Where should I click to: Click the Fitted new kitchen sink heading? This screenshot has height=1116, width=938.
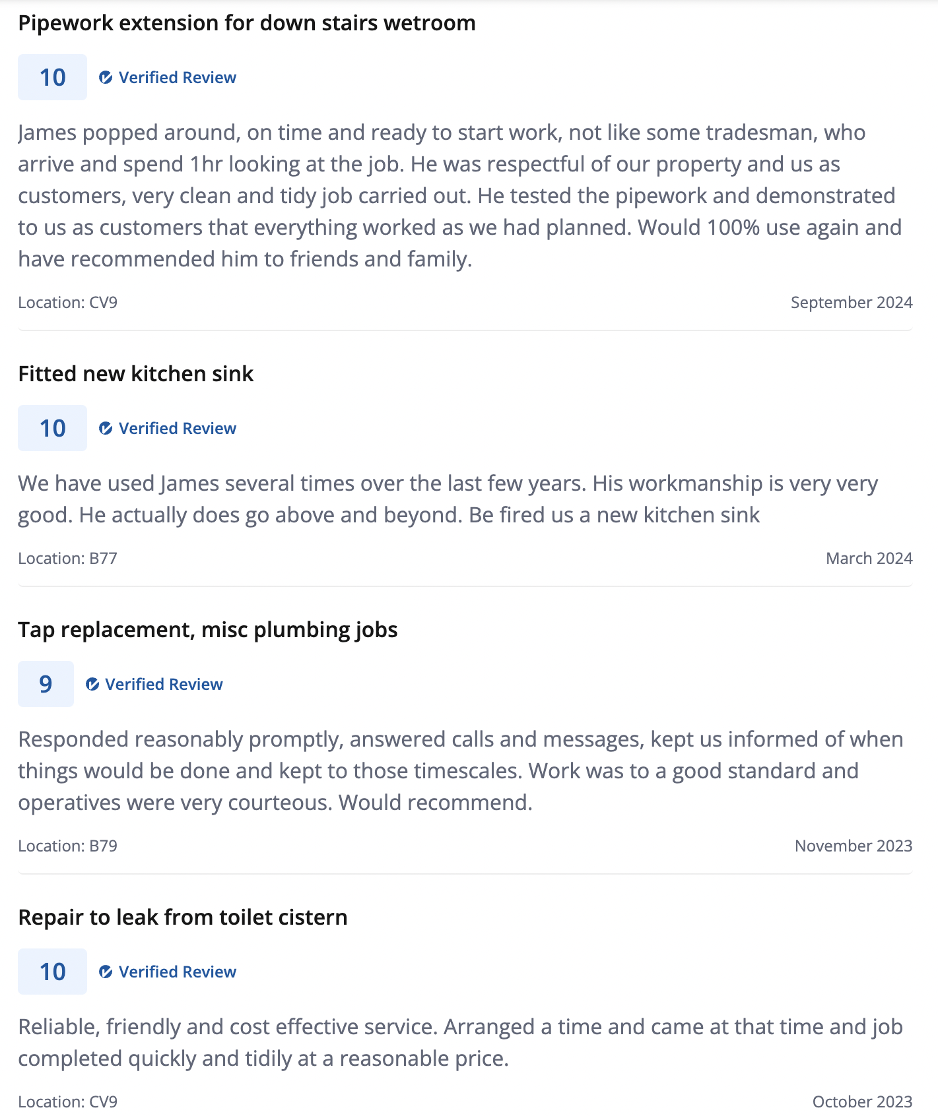[x=136, y=374]
